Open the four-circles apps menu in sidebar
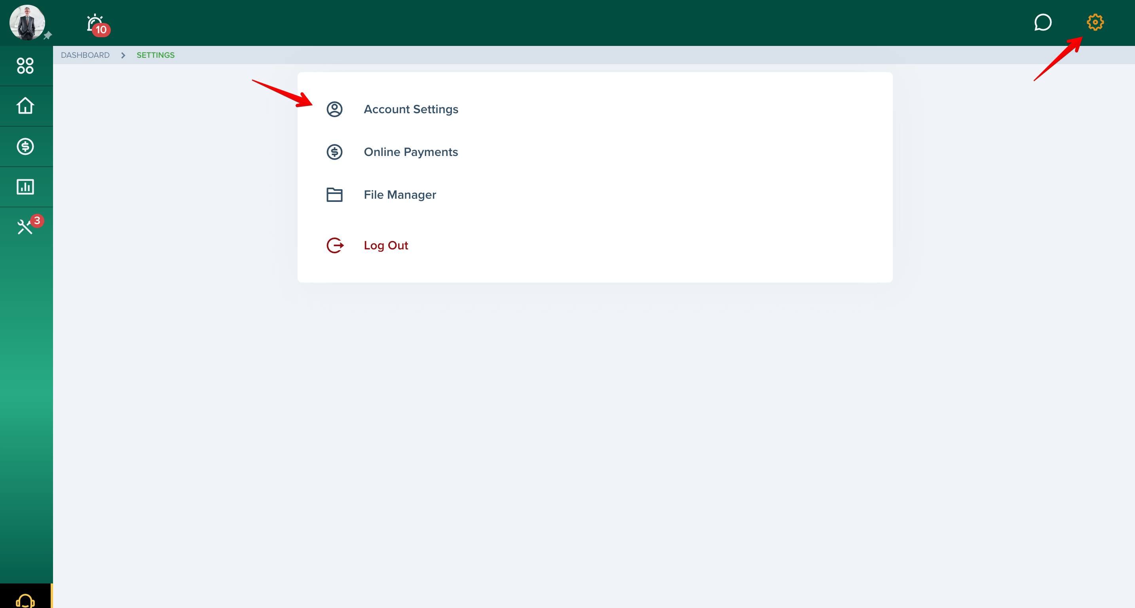The height and width of the screenshot is (608, 1135). click(x=25, y=66)
